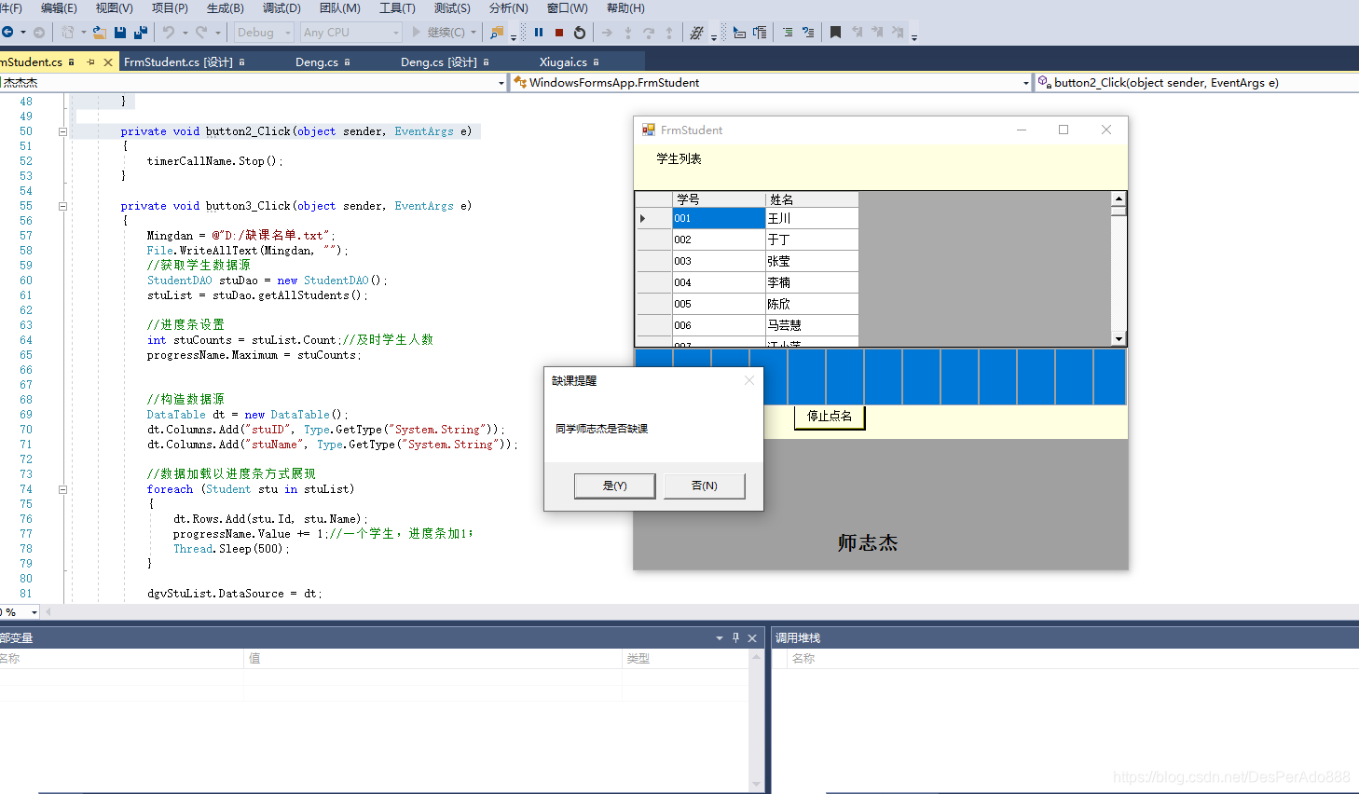Click the Navigate Backward arrow in toolbar
This screenshot has width=1359, height=794.
coord(7,33)
